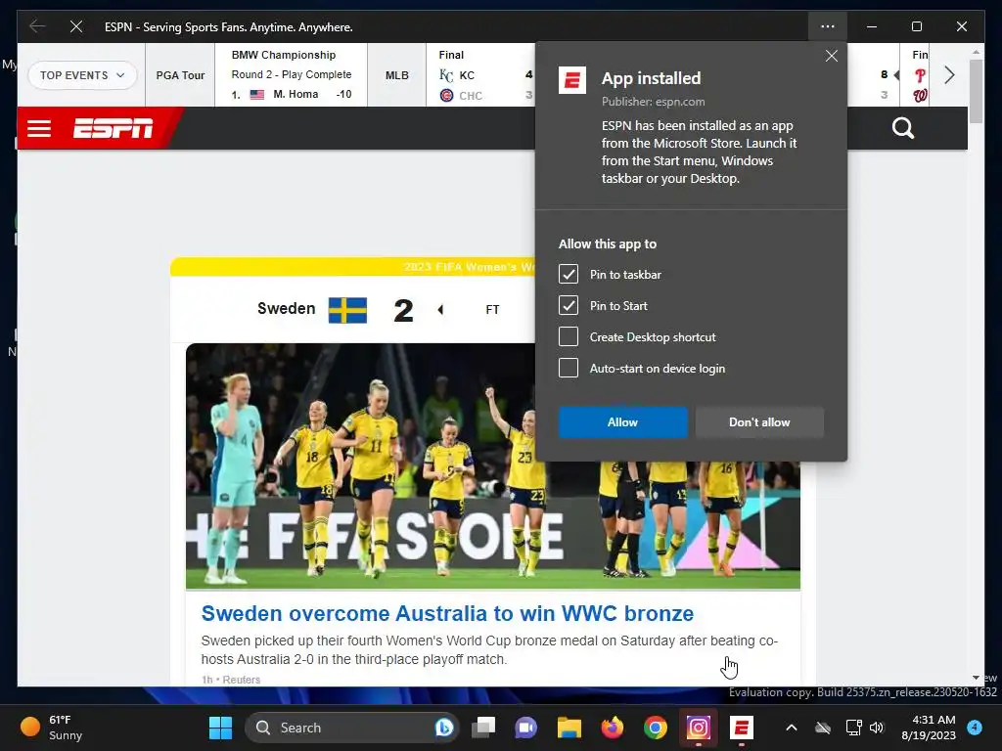The height and width of the screenshot is (751, 1002).
Task: Open network settings in the system tray
Action: click(x=853, y=728)
